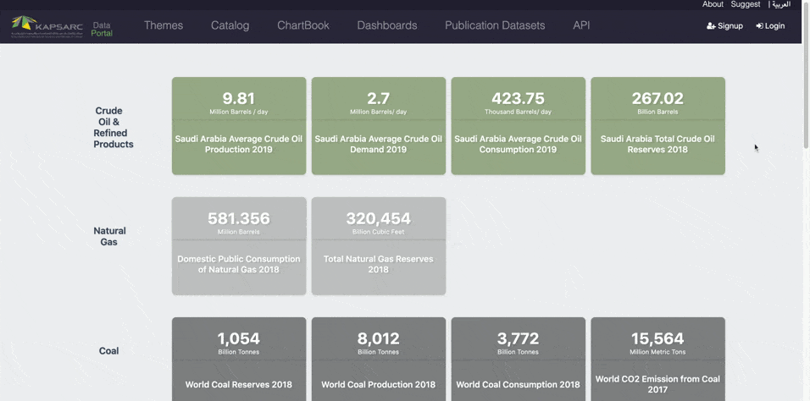Viewport: 810px width, 401px height.
Task: Navigate to Dashboards
Action: click(x=386, y=25)
